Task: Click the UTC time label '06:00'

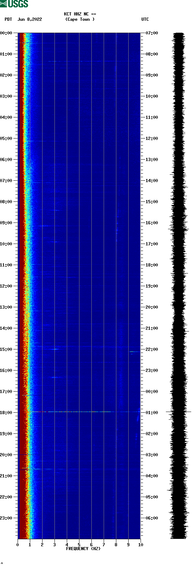Action: [x=152, y=518]
